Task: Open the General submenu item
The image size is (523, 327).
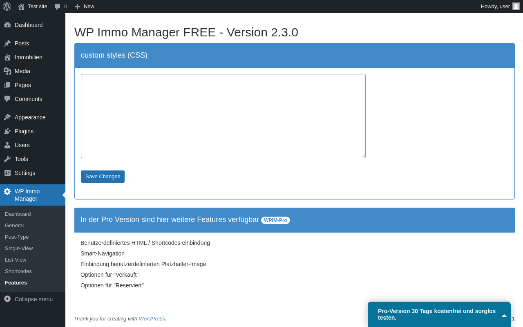Action: point(14,225)
